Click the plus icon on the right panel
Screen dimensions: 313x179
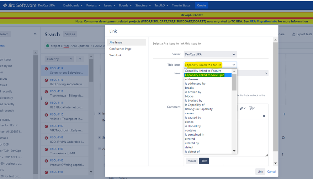(284, 114)
